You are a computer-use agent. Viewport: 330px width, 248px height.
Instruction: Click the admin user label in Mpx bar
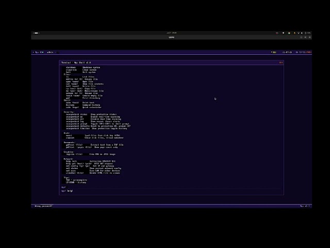coord(50,52)
